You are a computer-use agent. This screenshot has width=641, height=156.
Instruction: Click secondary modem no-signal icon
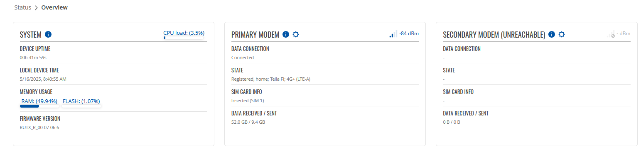coord(610,34)
